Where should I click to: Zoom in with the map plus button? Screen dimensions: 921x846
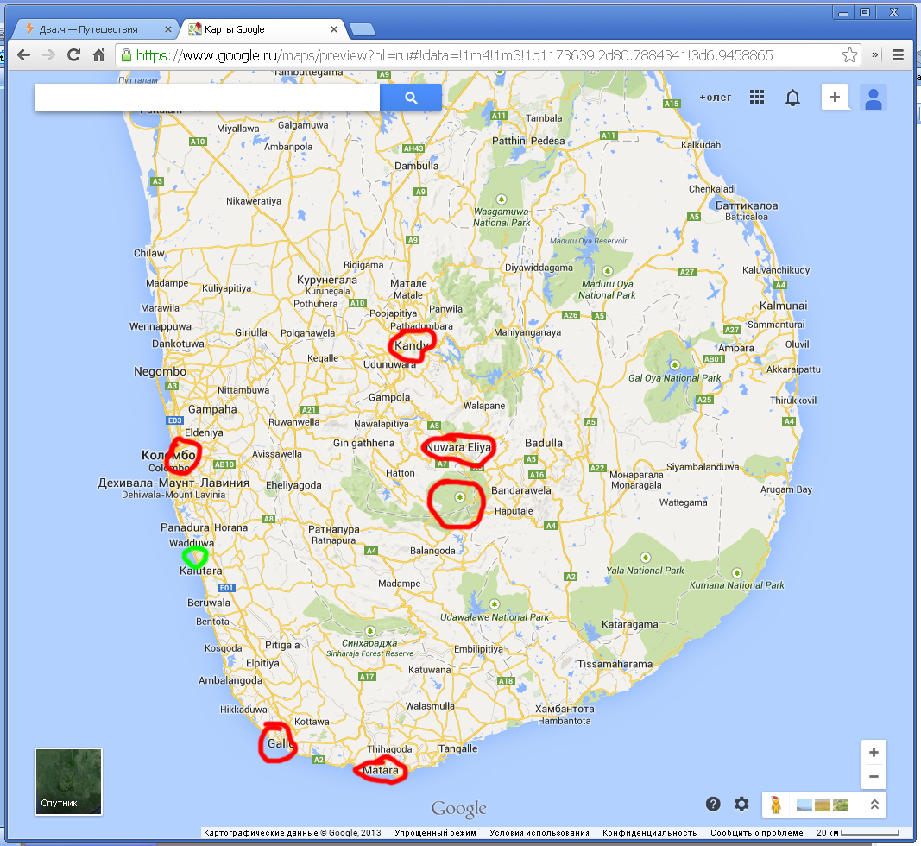(874, 753)
